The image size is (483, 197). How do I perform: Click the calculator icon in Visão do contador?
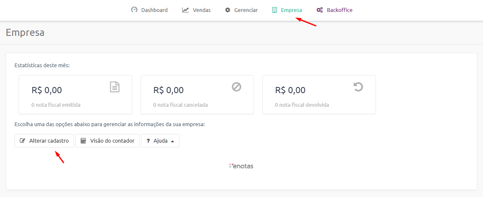pyautogui.click(x=83, y=141)
